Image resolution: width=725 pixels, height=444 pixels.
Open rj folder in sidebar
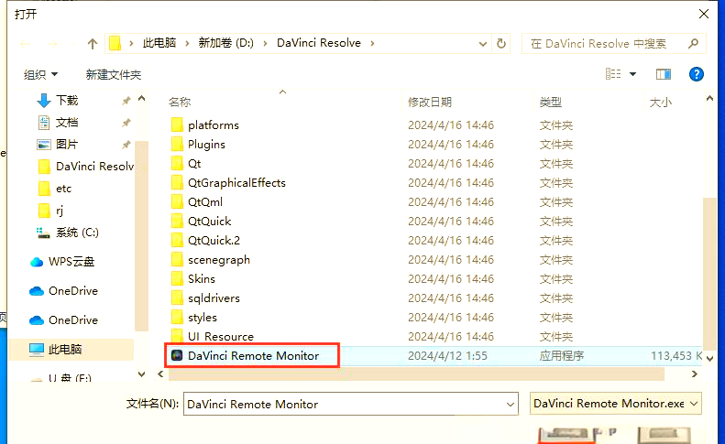60,211
